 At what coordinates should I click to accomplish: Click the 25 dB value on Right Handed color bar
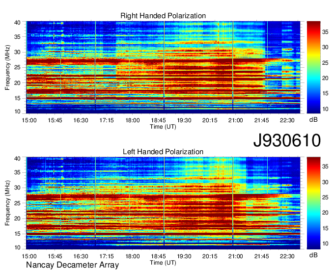pos(325,63)
